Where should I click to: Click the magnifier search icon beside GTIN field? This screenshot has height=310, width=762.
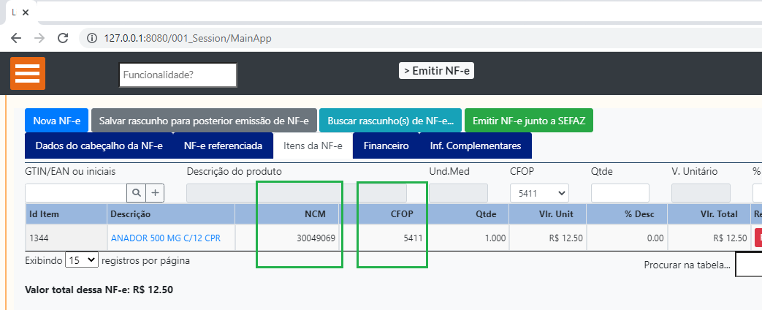[x=137, y=193]
